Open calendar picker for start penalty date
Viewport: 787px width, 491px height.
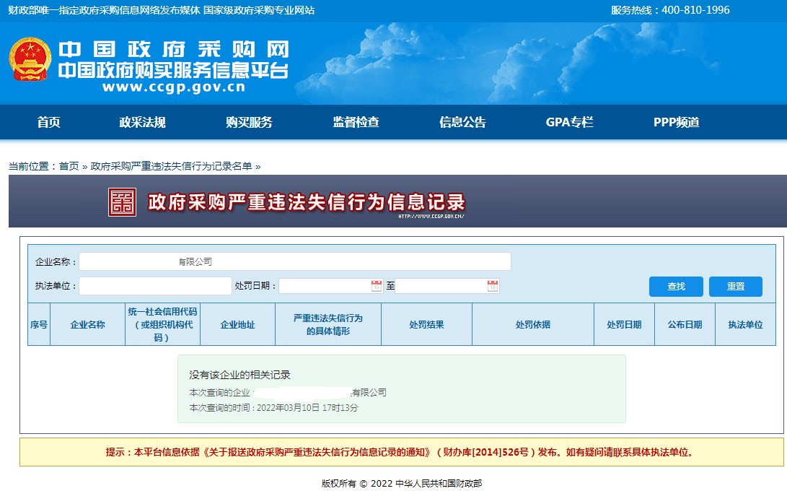tap(377, 286)
